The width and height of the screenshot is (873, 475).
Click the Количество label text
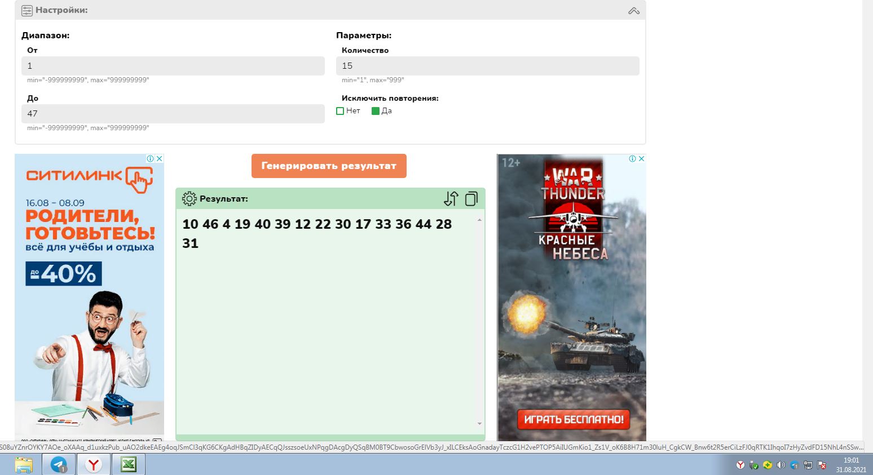[x=365, y=50]
